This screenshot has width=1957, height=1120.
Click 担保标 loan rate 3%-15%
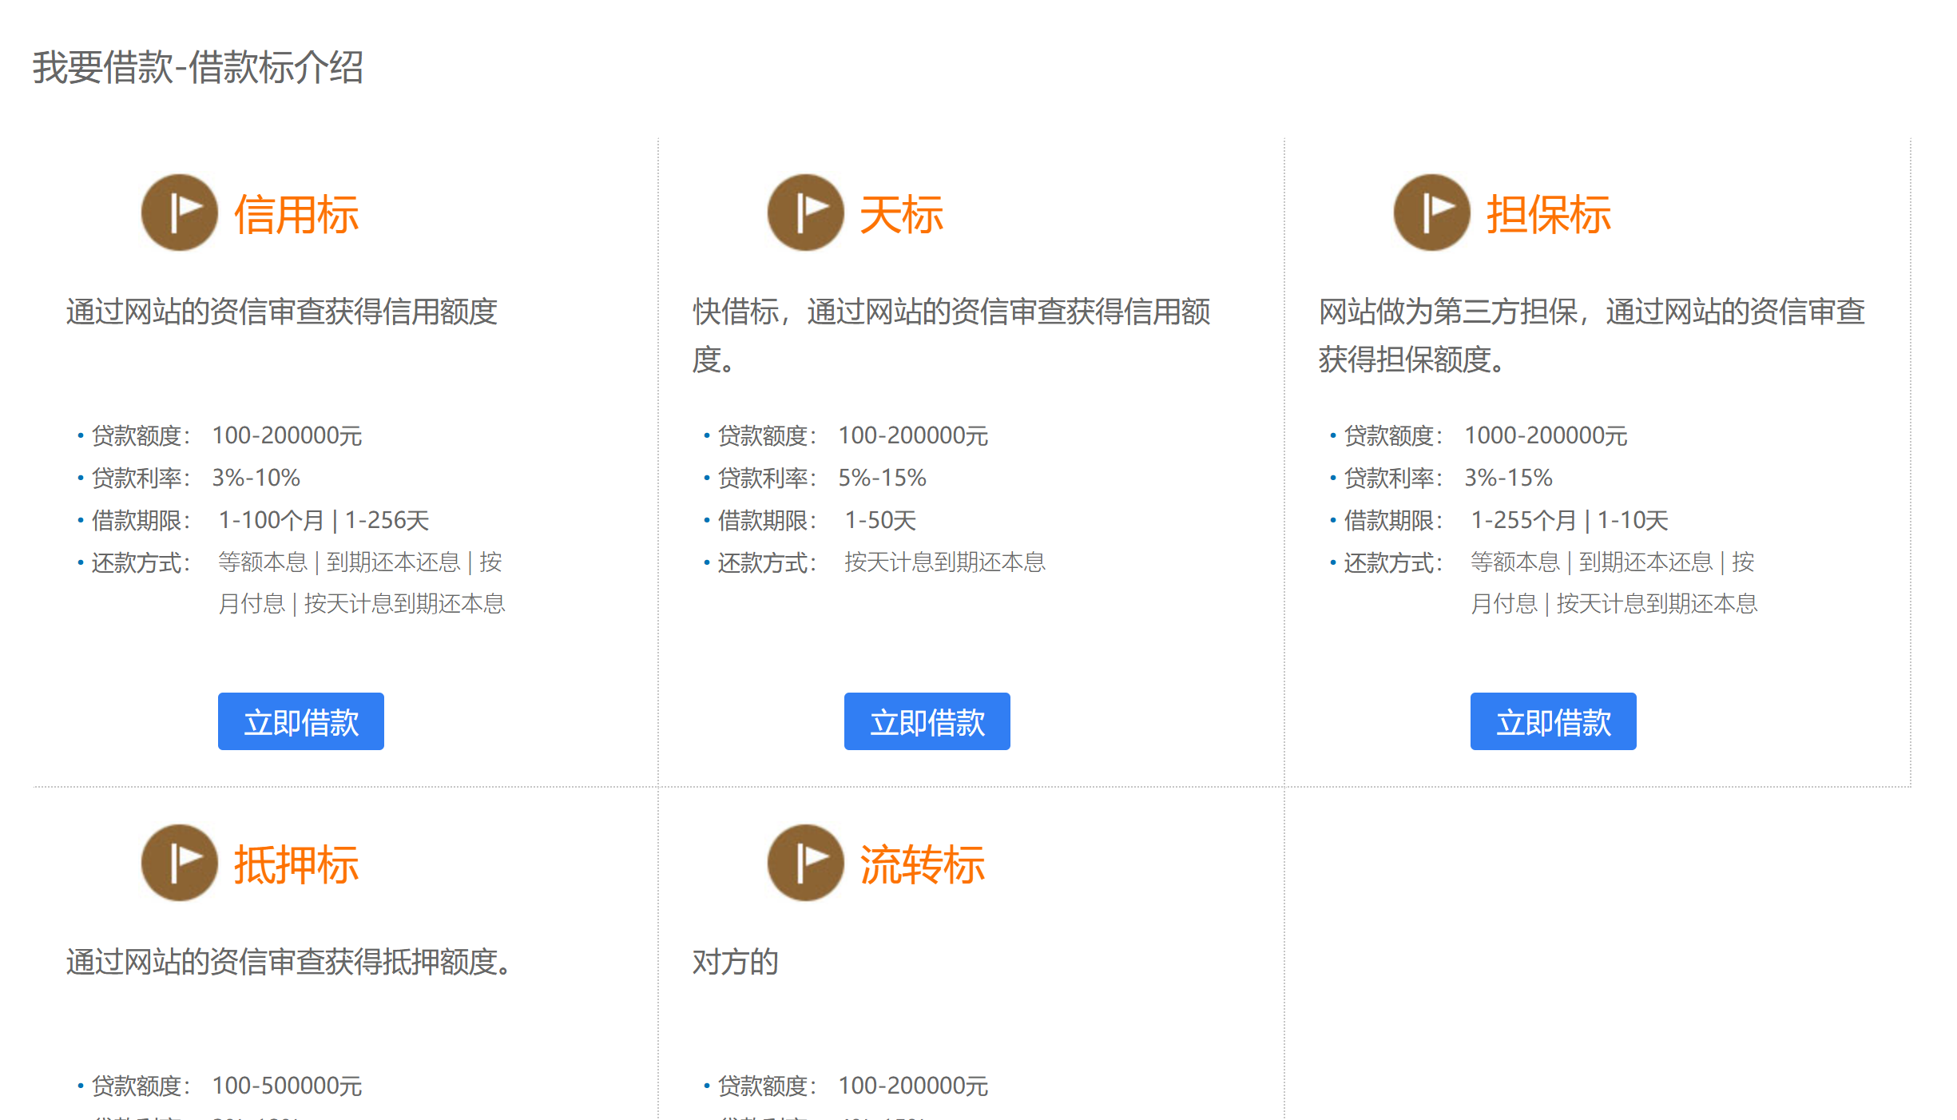pos(1508,478)
